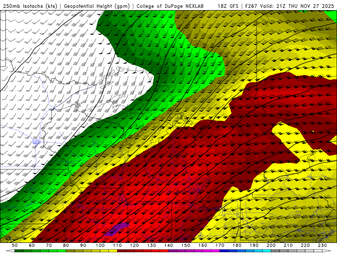Click the 130 value on the color scale
337x253 pixels.
pyautogui.click(x=151, y=245)
